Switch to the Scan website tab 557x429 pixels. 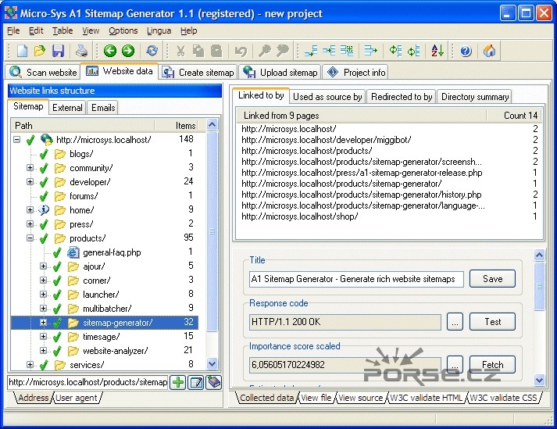point(43,72)
